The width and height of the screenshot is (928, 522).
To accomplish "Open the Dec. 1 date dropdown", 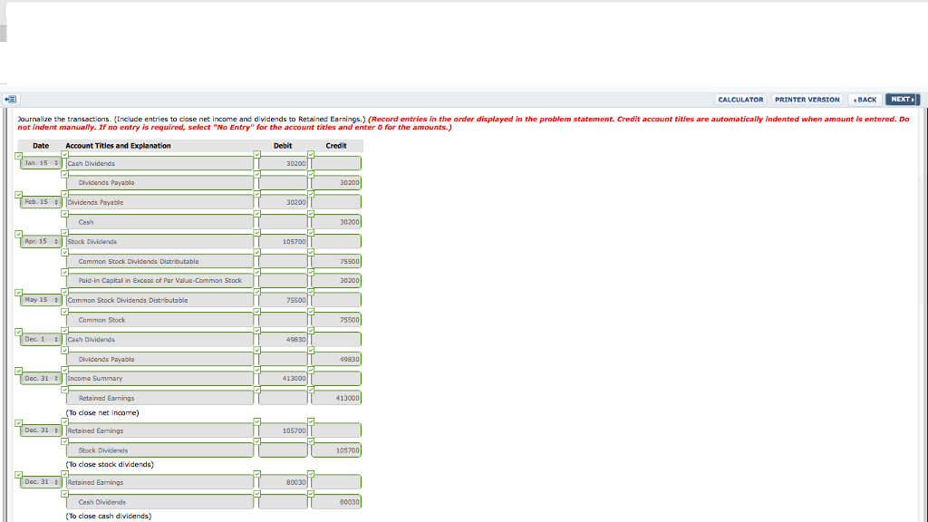I will pos(40,339).
